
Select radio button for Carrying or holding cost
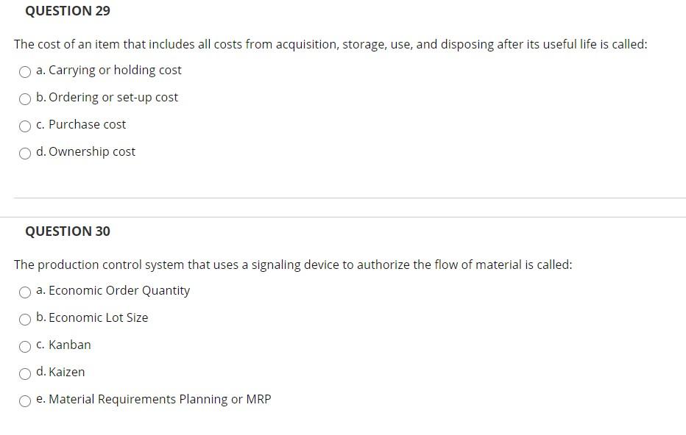click(25, 71)
